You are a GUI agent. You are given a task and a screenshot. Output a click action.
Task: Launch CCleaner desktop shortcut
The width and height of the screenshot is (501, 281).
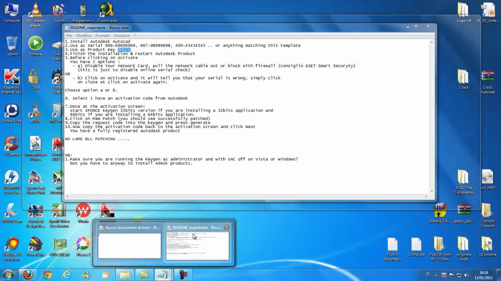pos(12,147)
